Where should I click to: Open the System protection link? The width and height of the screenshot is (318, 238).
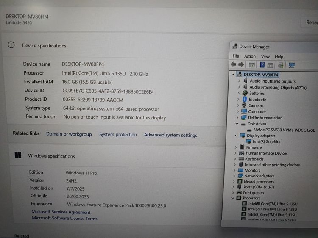point(118,135)
